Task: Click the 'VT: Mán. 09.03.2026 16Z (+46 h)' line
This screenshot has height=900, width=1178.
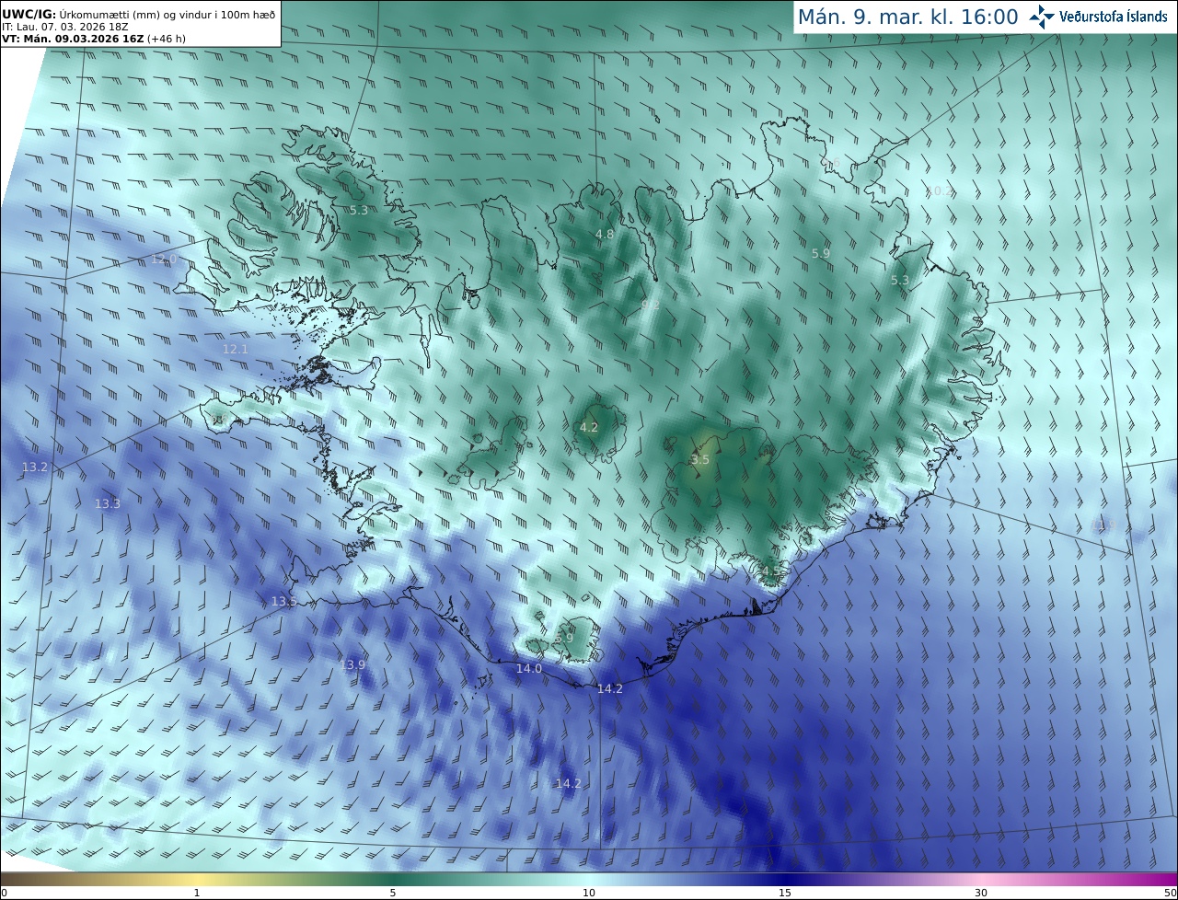Action: [x=94, y=39]
